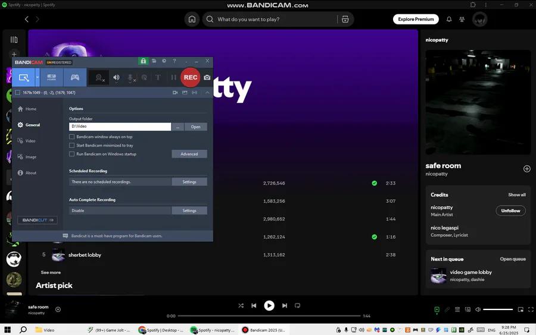Viewport: 536px width, 335px height.
Task: Toggle text overlay in Bandicam
Action: tap(158, 78)
